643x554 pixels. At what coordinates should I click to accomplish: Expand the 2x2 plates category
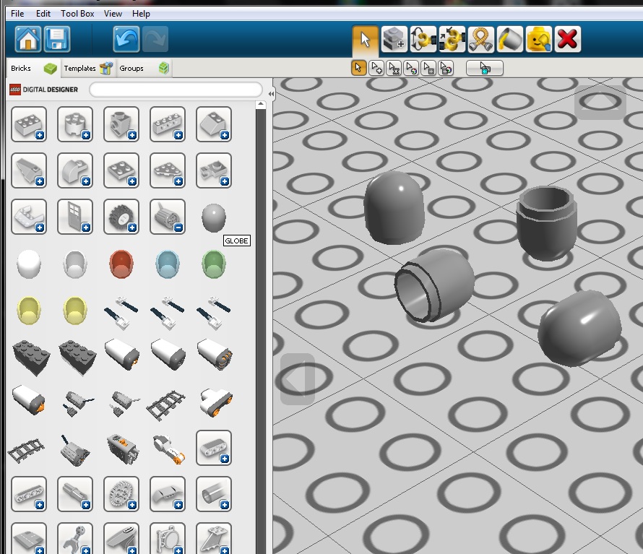pos(121,170)
